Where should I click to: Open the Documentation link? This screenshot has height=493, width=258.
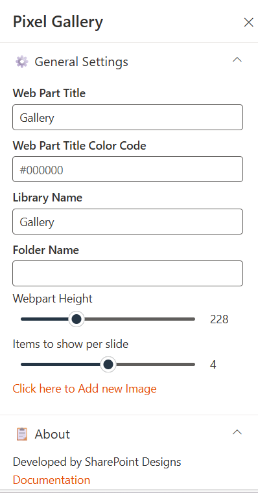point(51,480)
